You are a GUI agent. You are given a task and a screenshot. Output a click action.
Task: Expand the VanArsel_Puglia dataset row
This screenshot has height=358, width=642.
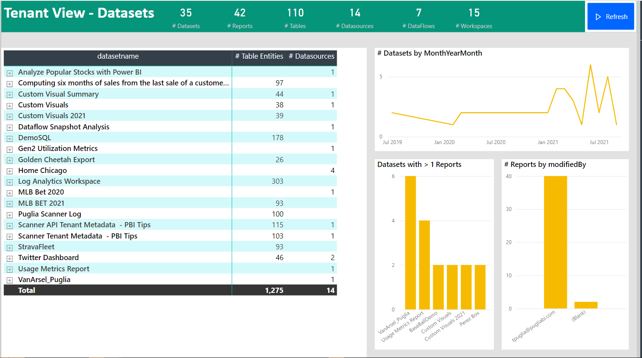9,279
